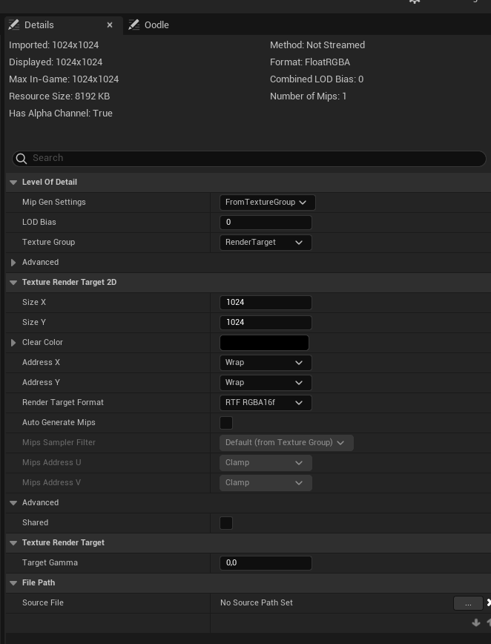
Task: Toggle the Shared checkbox
Action: pyautogui.click(x=226, y=523)
